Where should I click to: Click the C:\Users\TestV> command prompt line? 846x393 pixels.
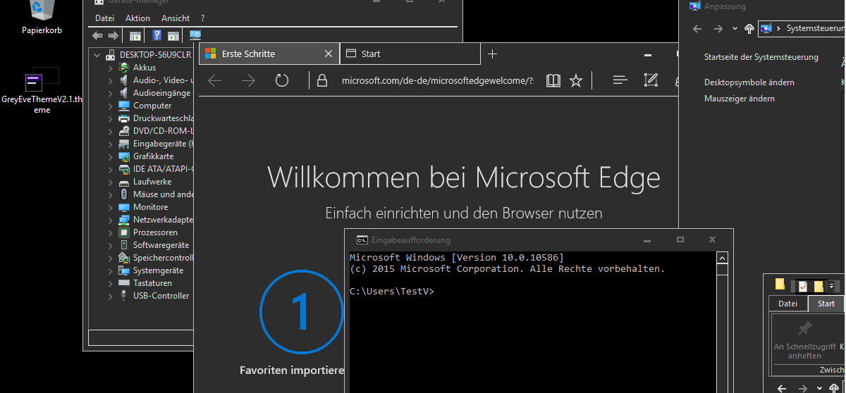(x=392, y=291)
